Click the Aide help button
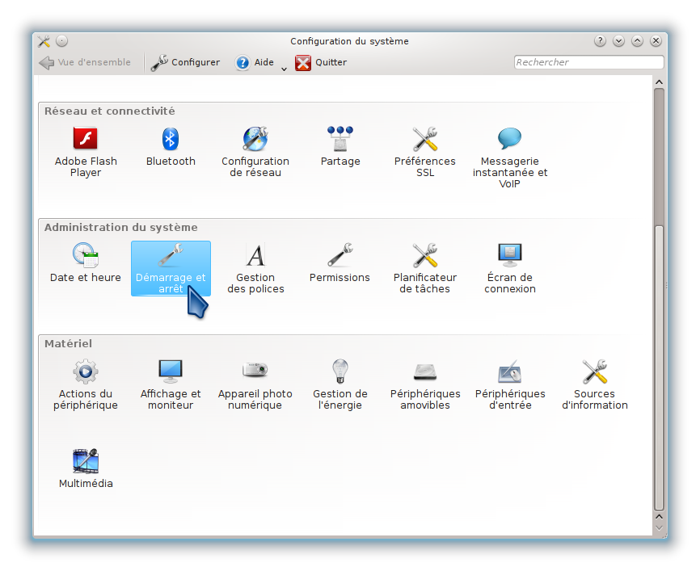 [255, 62]
